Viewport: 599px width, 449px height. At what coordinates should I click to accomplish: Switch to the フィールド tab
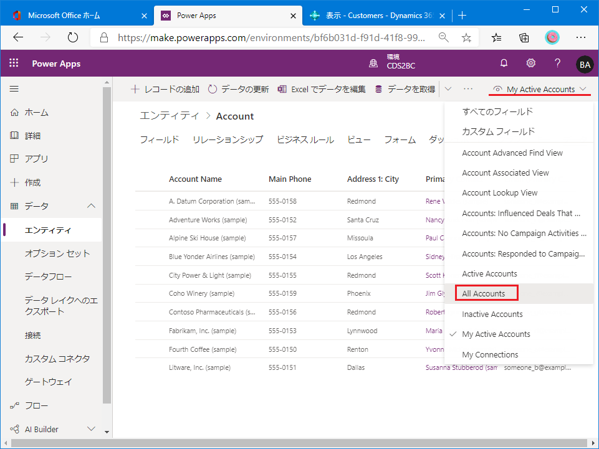[160, 139]
